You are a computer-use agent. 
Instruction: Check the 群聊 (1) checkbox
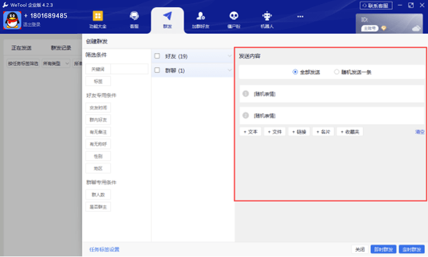[x=157, y=70]
